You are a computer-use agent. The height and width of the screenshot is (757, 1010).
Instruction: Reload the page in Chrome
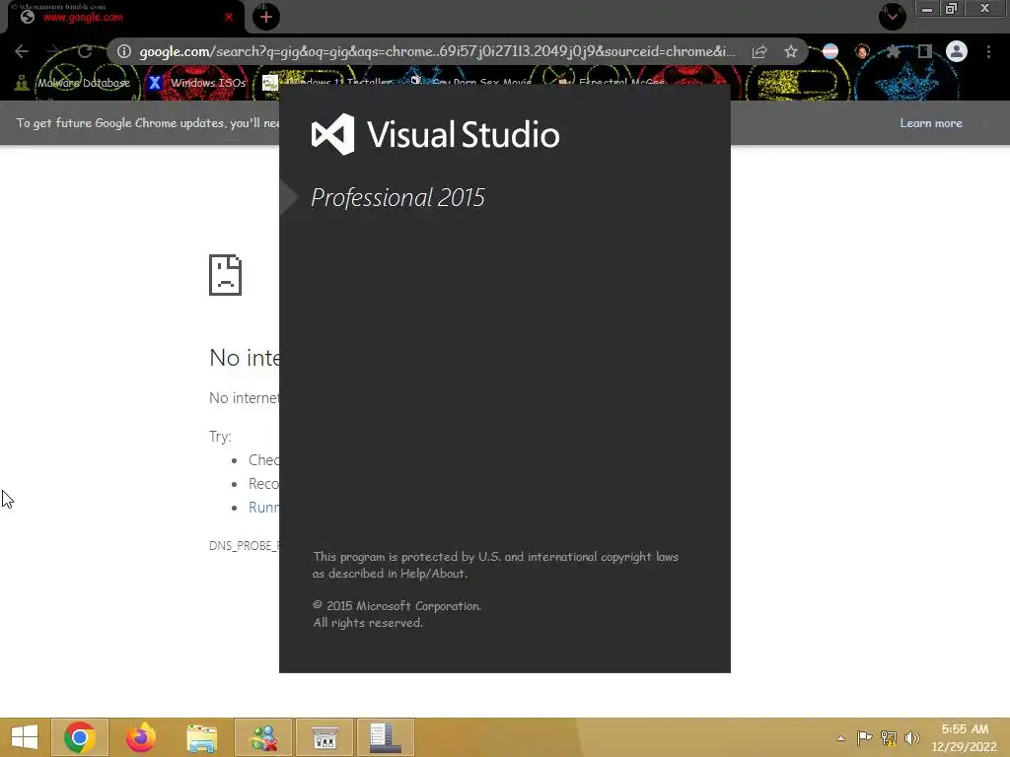point(85,51)
